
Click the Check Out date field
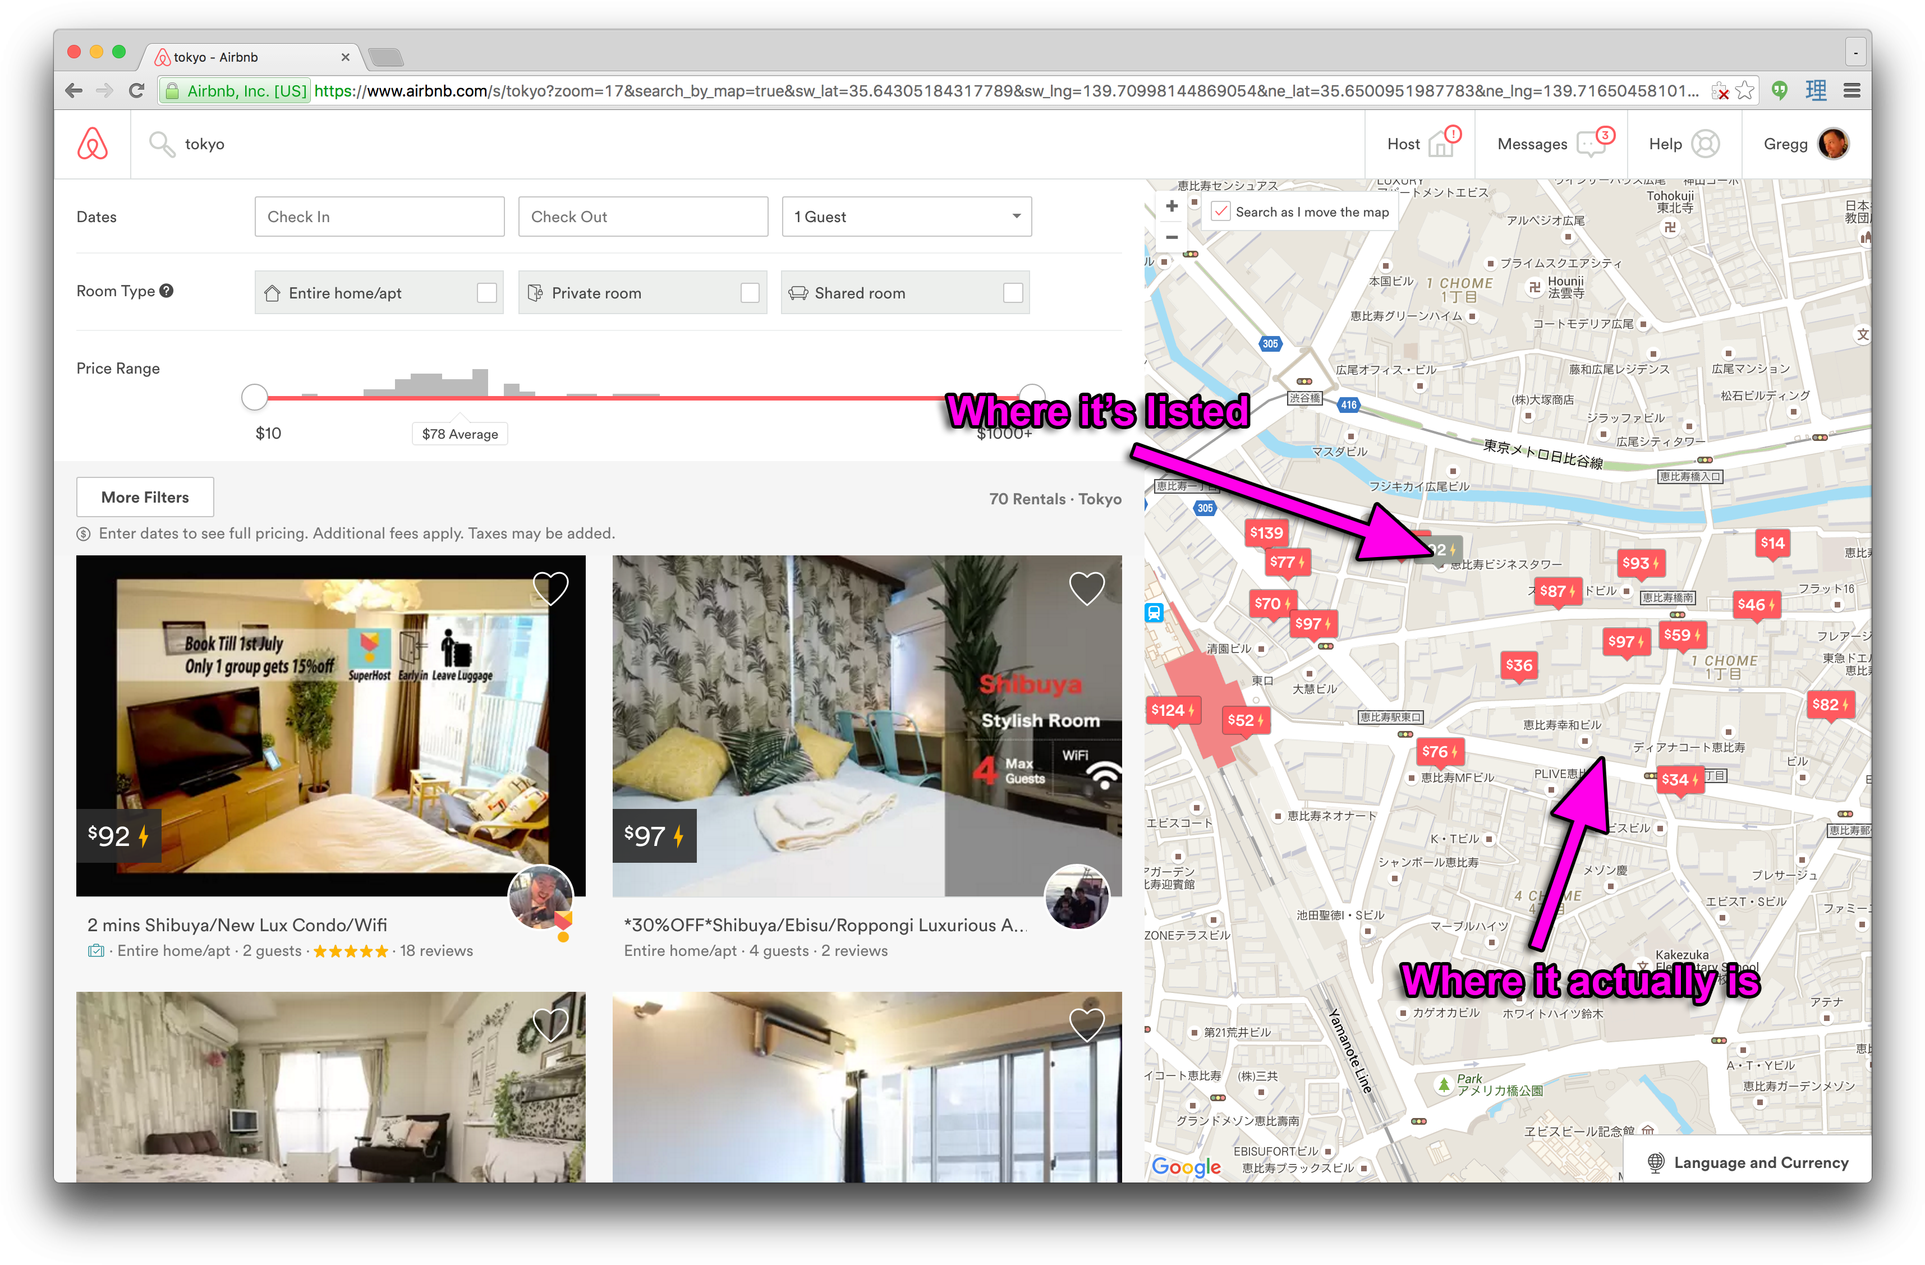pos(643,217)
